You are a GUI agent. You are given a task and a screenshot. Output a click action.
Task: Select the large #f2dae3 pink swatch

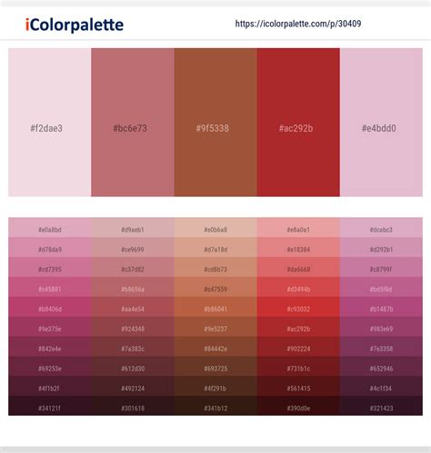50,123
